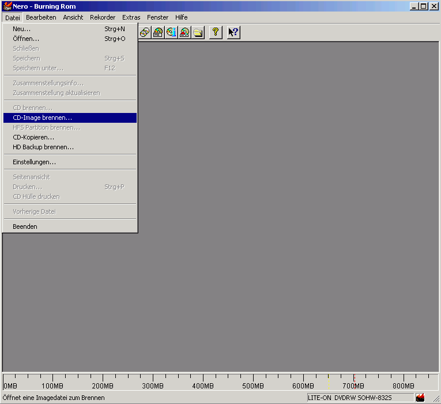This screenshot has height=404, width=441.
Task: Select 'HD Backup brennen...' menu item
Action: [43, 147]
